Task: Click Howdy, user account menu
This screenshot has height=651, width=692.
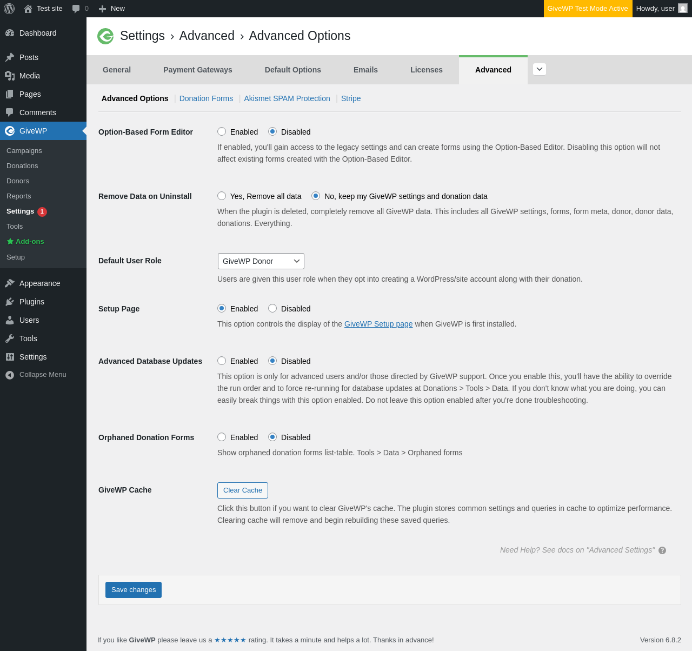Action: (x=662, y=9)
